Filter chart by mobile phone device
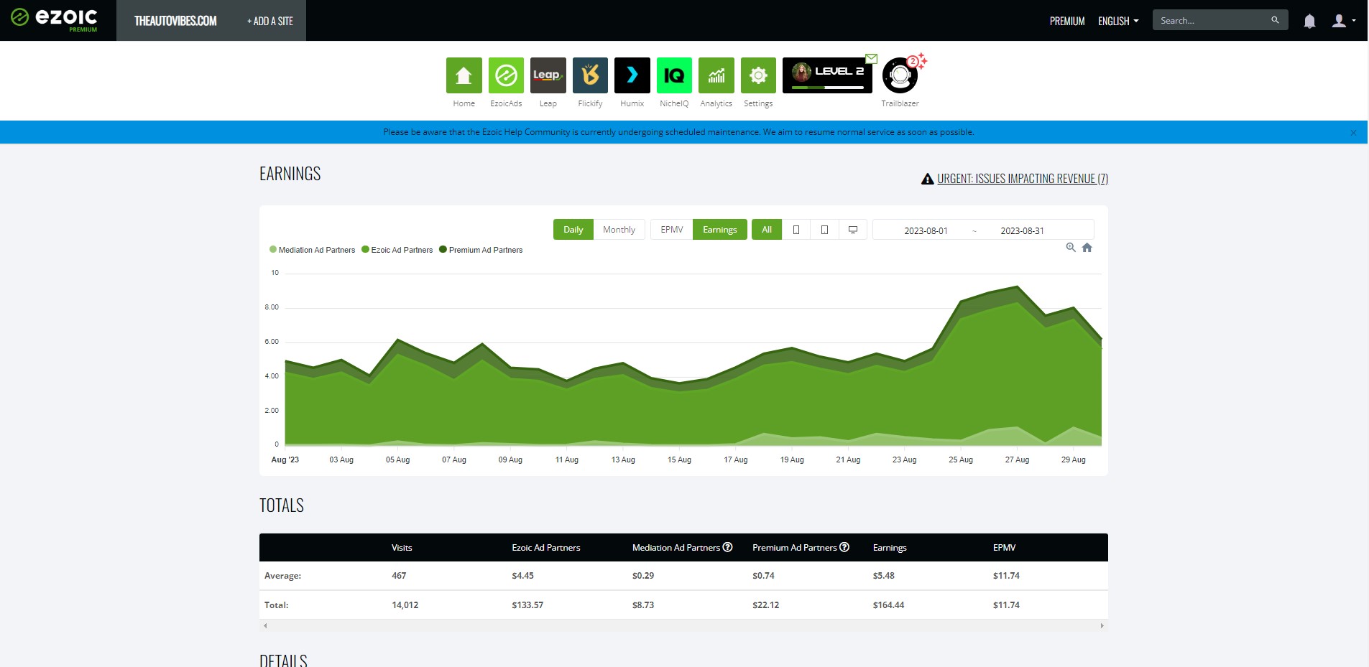This screenshot has height=667, width=1369. tap(796, 230)
